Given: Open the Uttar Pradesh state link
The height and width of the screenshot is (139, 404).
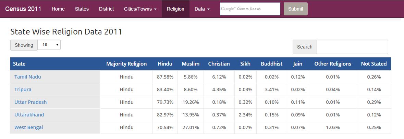Looking at the screenshot, I should [30, 102].
